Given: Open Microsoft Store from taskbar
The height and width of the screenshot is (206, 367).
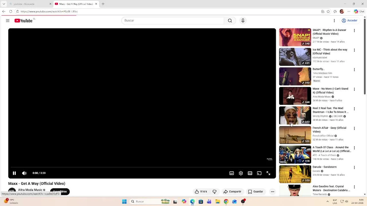Looking at the screenshot, I should click(x=201, y=201).
